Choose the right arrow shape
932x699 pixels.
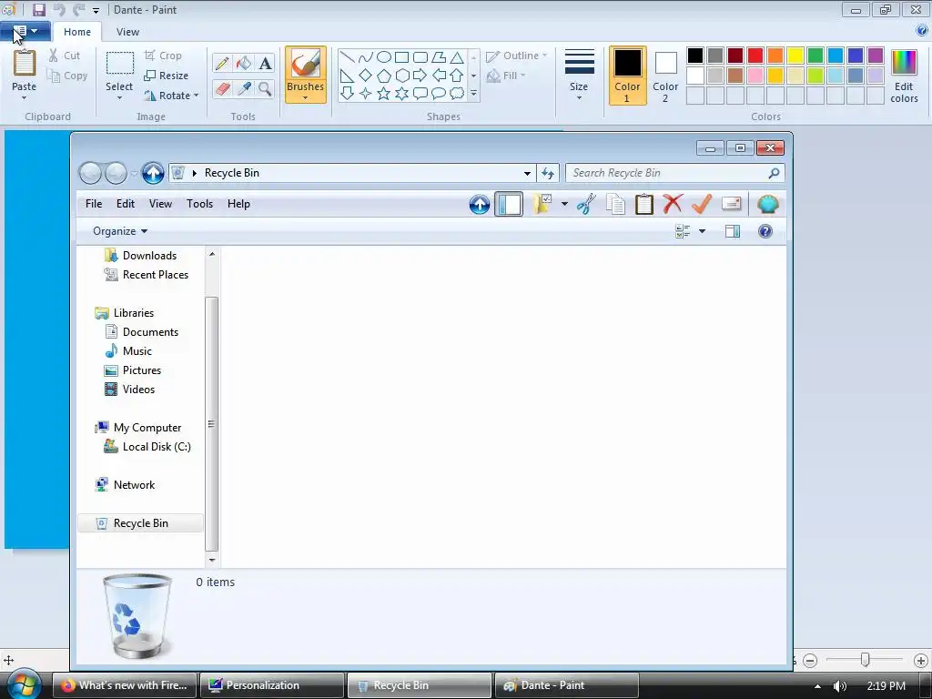[420, 76]
